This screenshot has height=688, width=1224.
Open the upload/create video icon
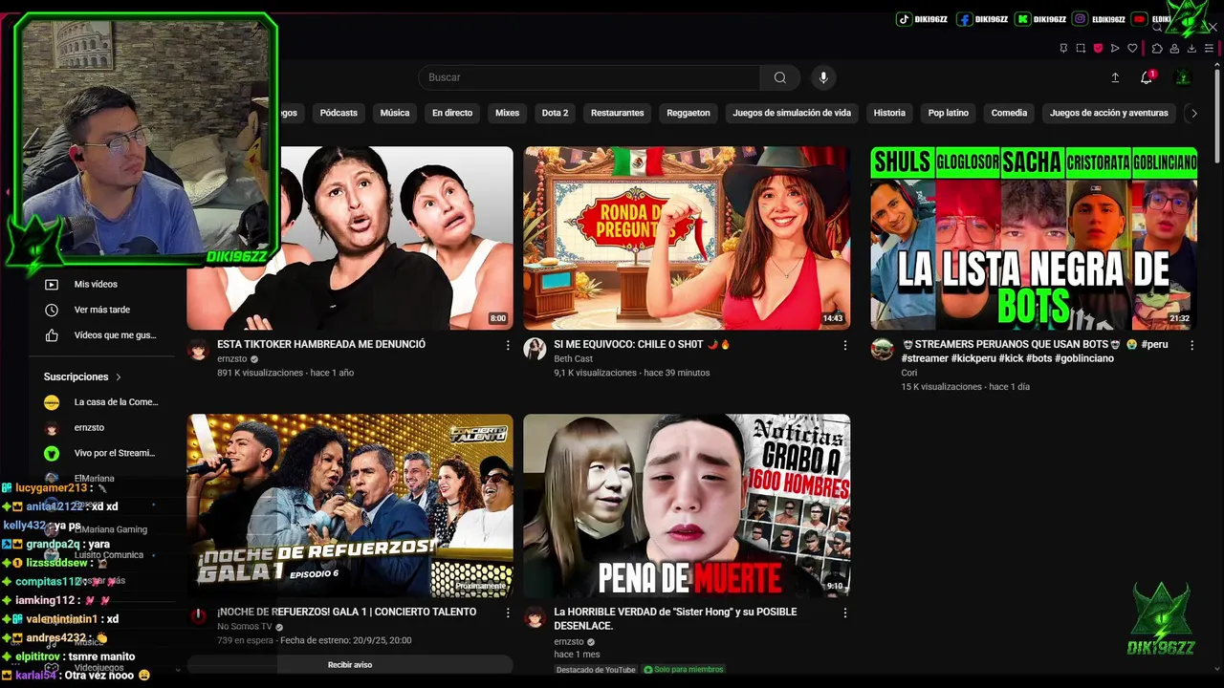(x=1115, y=77)
